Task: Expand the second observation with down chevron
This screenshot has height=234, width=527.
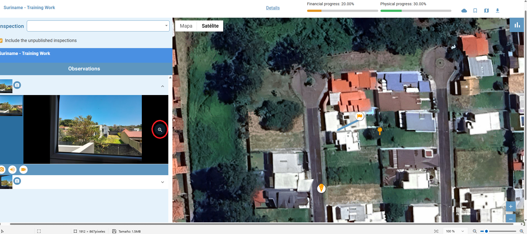Action: (163, 182)
